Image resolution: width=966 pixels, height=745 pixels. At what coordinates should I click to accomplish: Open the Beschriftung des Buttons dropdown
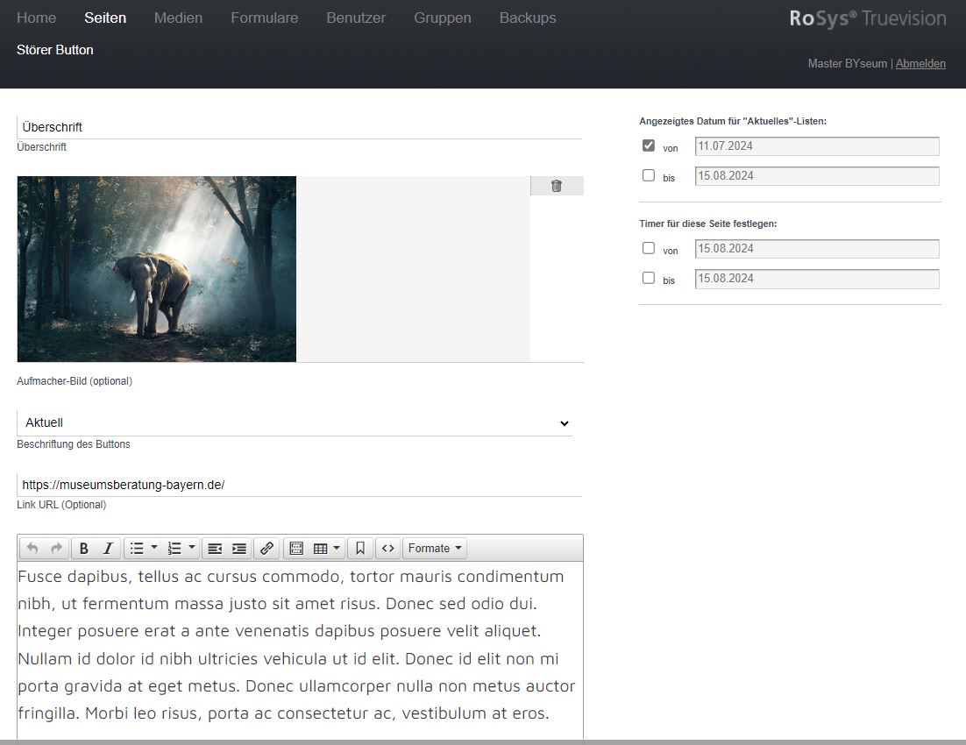(x=295, y=422)
